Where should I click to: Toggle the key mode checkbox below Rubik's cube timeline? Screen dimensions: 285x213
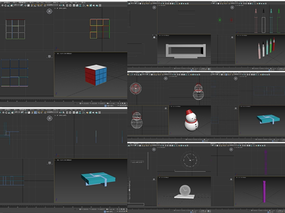105,105
